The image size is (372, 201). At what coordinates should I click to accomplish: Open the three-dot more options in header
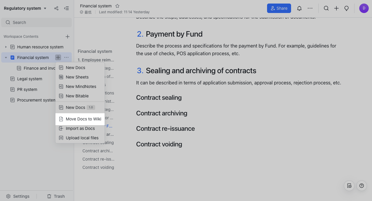point(310,8)
